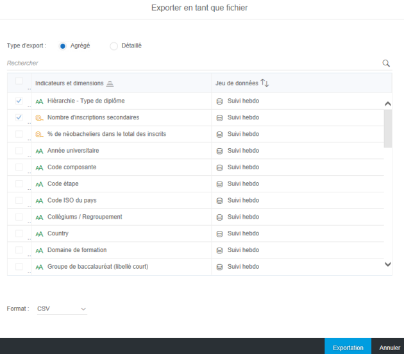Click the sort icon next to Indicateurs et dimensions
This screenshot has width=404, height=354.
tap(110, 83)
